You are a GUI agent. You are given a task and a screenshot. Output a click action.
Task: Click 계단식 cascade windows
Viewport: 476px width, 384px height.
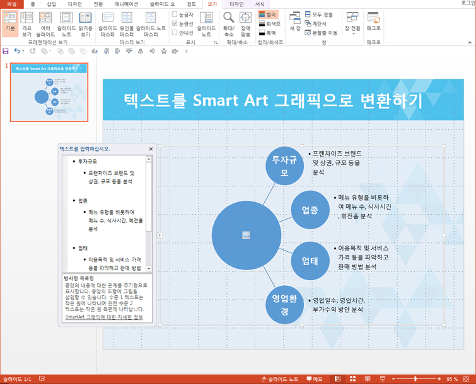(316, 24)
